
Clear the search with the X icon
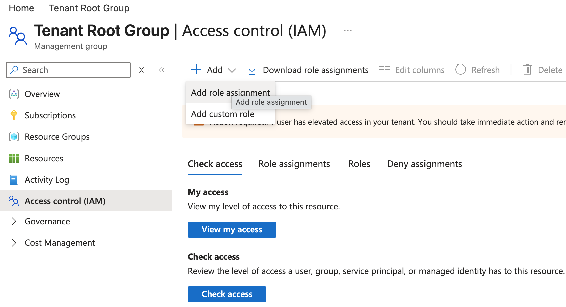[141, 70]
